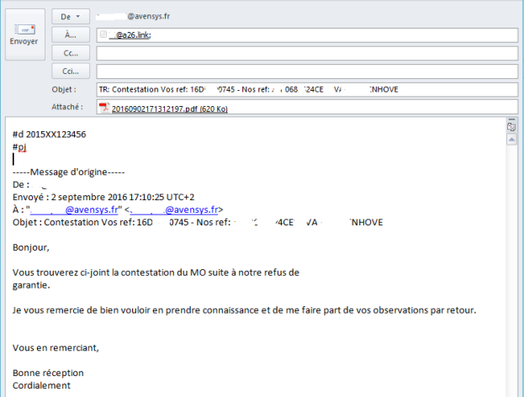Click the icon above the message scrollbar
The image size is (524, 397).
511,127
